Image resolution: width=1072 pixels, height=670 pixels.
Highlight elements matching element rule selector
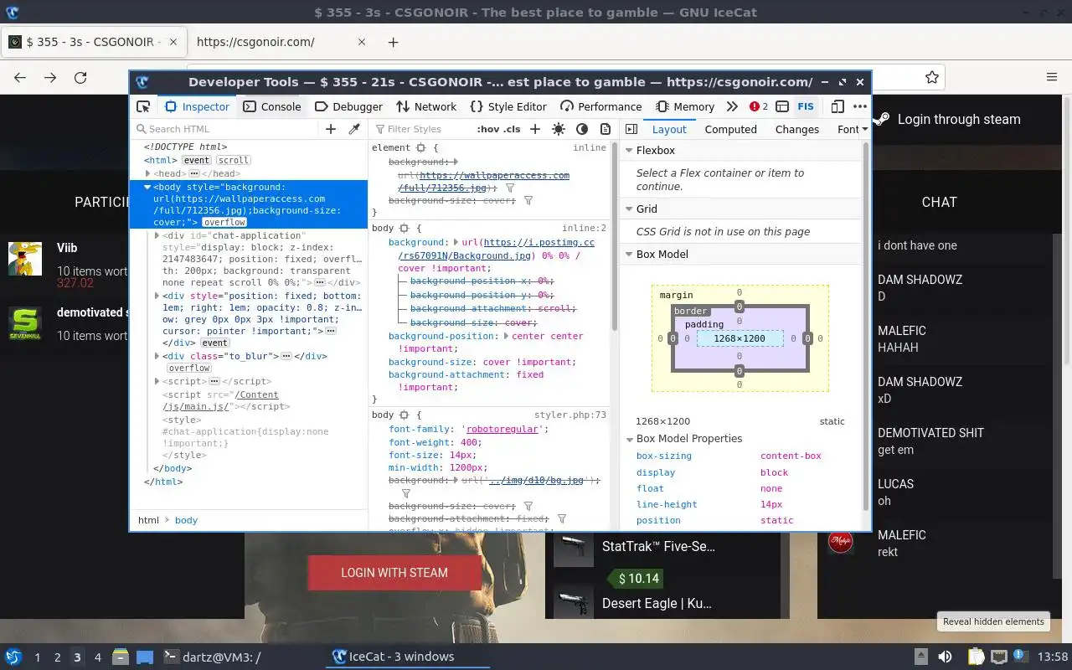(421, 147)
